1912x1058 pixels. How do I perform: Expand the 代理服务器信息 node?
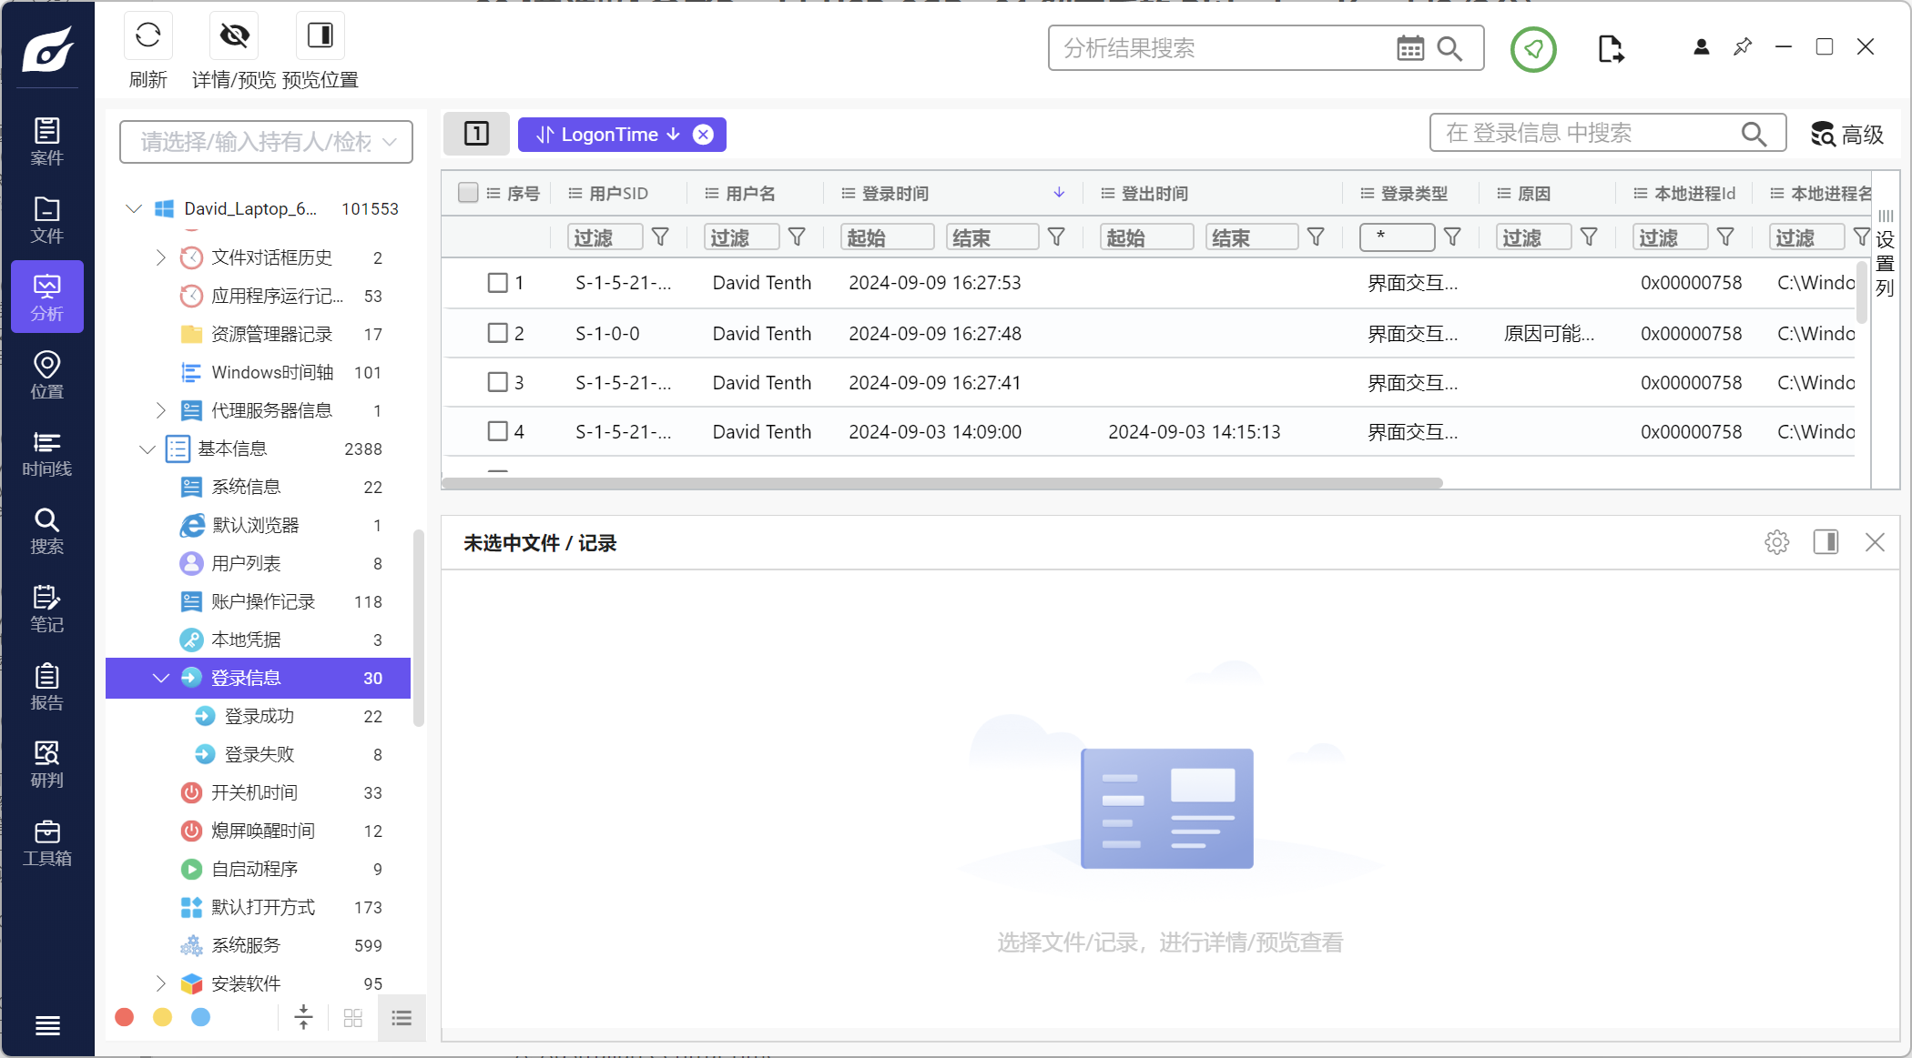click(161, 410)
